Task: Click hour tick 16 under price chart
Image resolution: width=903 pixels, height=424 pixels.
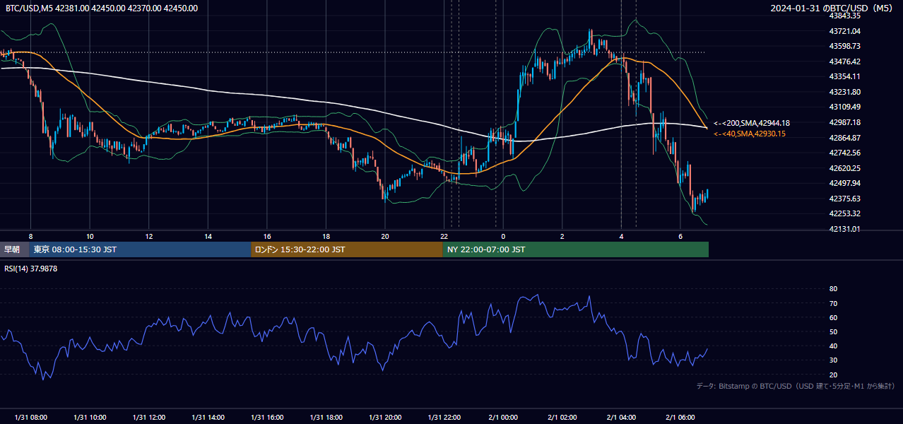Action: coord(267,236)
